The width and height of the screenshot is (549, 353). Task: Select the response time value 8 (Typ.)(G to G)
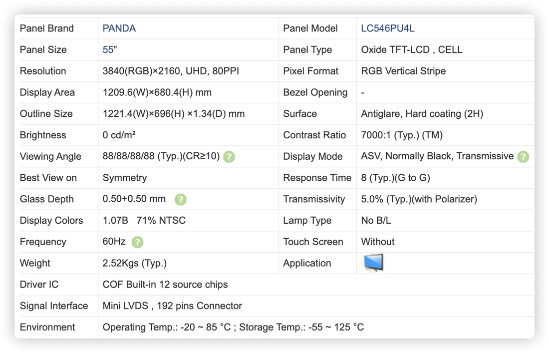click(x=395, y=178)
